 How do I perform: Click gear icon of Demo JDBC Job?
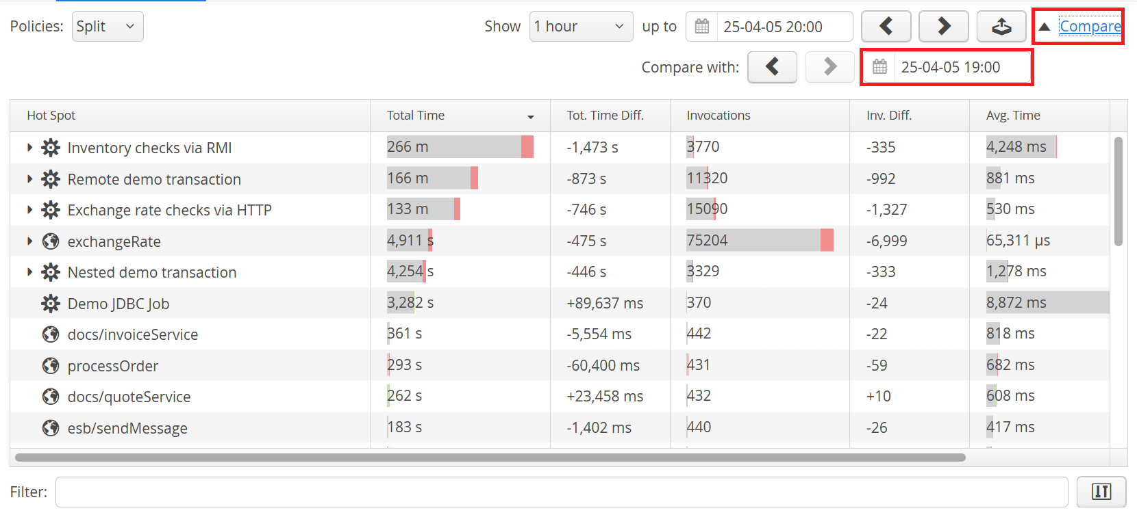[51, 304]
